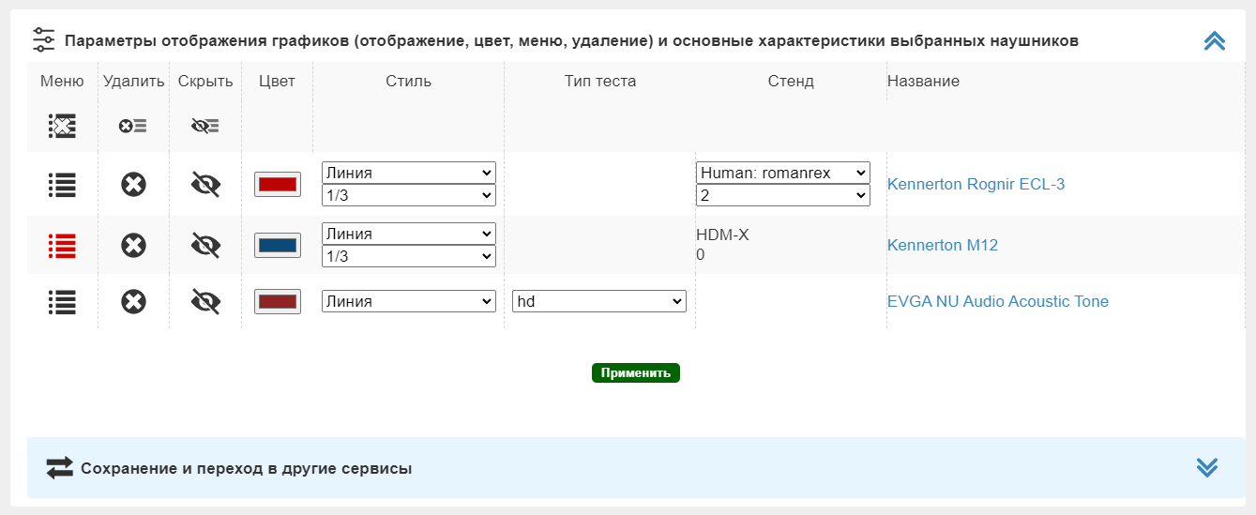Collapse the graph display parameters panel
The width and height of the screenshot is (1256, 515).
click(1215, 40)
